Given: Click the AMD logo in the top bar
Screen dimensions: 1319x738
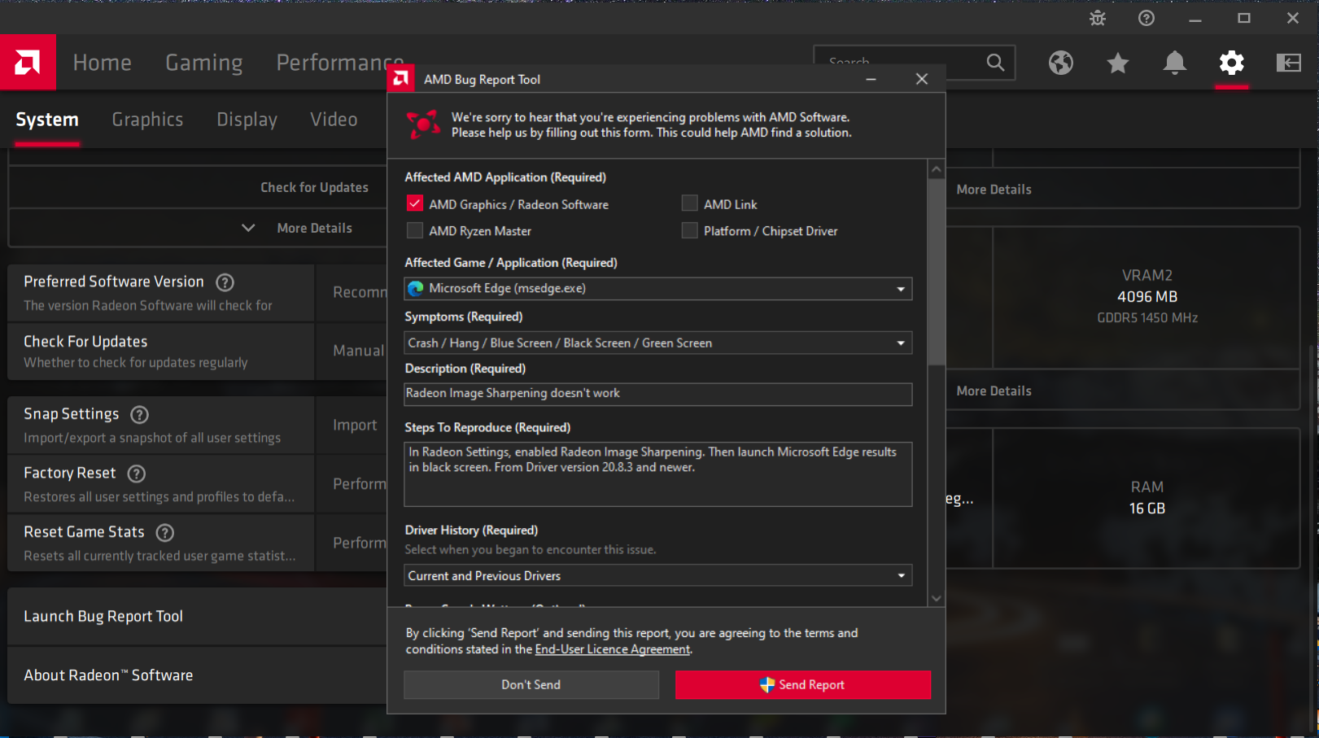Looking at the screenshot, I should tap(28, 62).
